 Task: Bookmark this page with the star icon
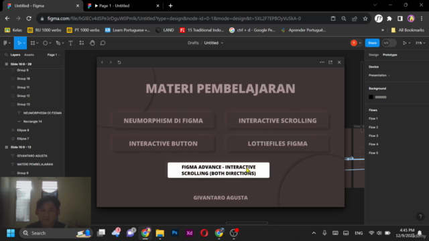click(365, 19)
